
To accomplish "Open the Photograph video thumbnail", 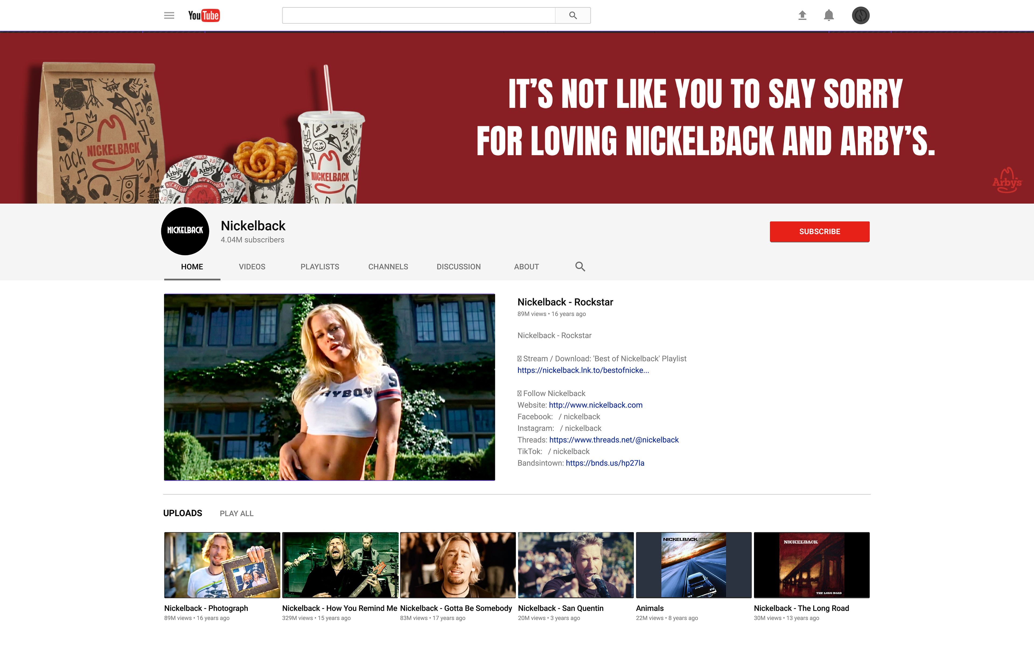I will click(222, 565).
